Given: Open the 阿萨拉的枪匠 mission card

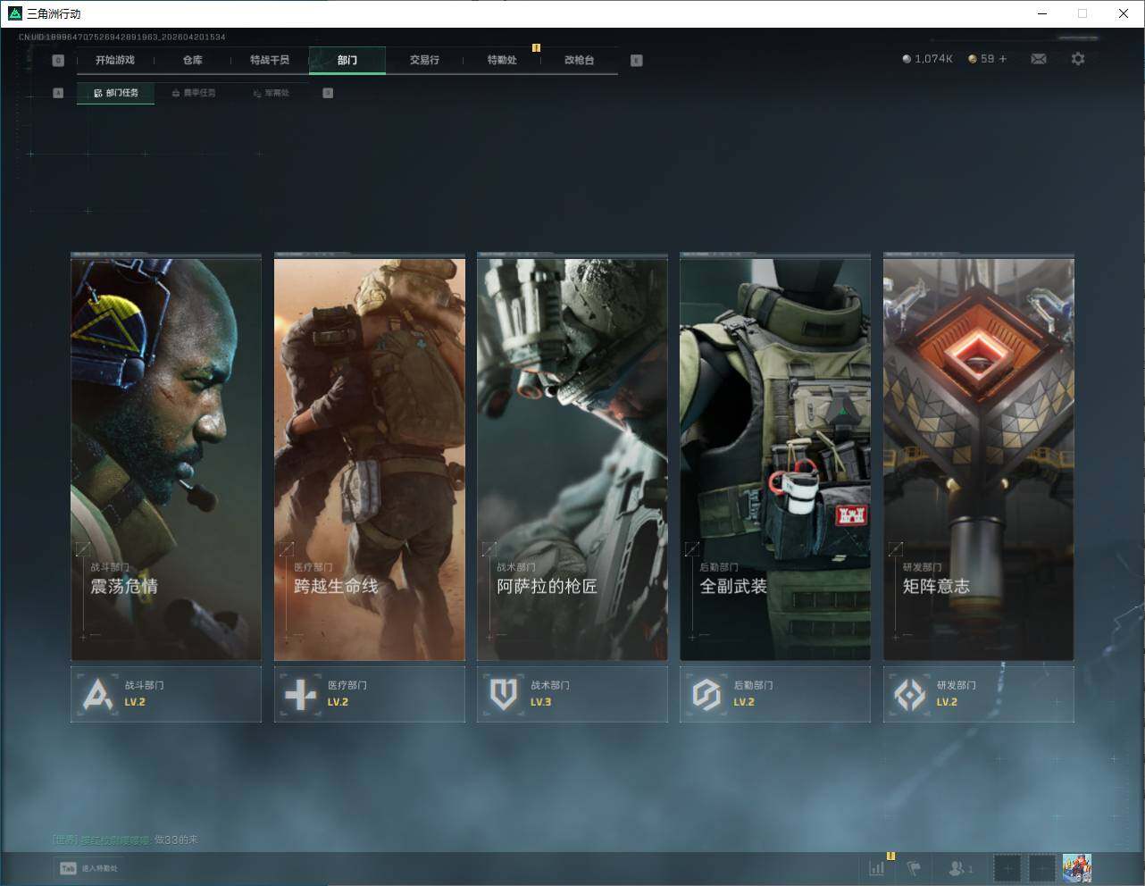Looking at the screenshot, I should [x=572, y=458].
